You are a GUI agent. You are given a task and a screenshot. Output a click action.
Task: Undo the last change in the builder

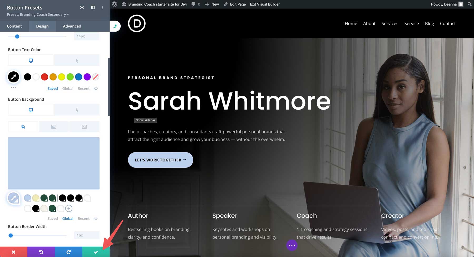(41, 252)
